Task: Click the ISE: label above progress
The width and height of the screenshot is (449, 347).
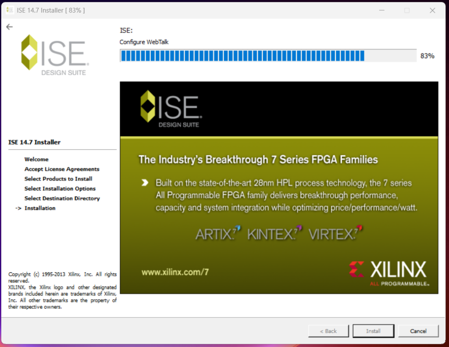Action: tap(126, 30)
